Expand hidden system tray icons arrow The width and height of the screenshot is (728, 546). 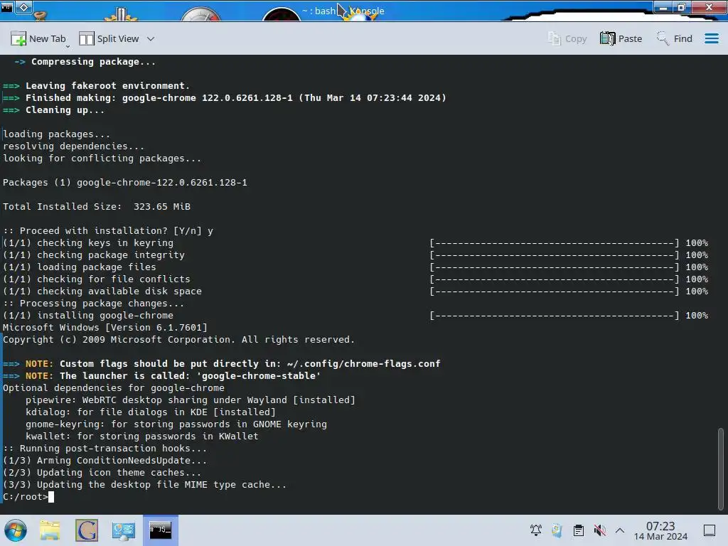point(620,530)
